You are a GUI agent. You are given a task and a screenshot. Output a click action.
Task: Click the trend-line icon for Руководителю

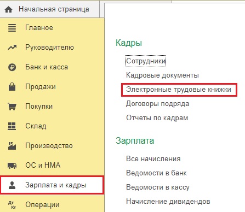[x=12, y=48]
